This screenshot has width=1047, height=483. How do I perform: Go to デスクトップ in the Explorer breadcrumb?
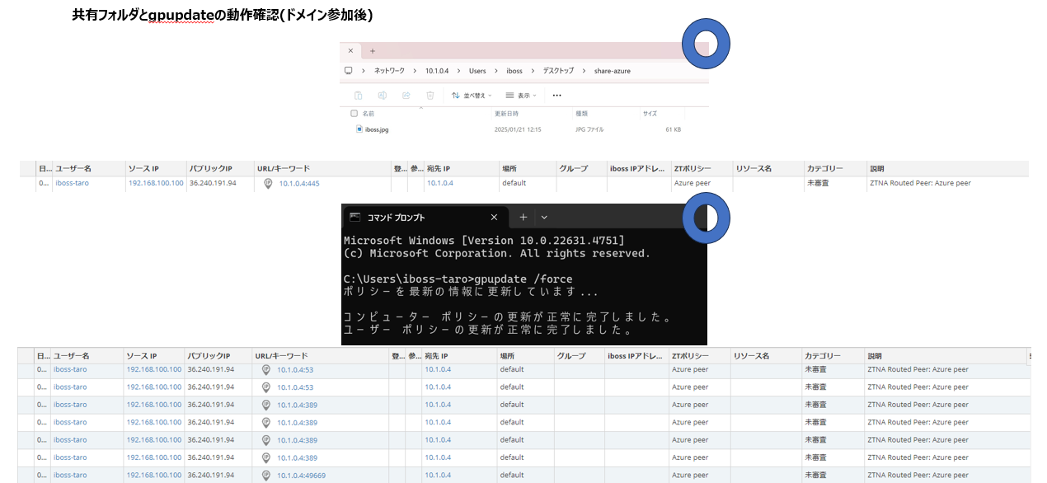558,71
